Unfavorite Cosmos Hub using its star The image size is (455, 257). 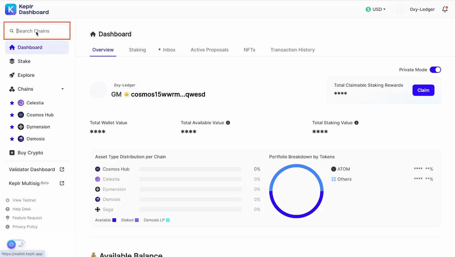[x=12, y=115]
